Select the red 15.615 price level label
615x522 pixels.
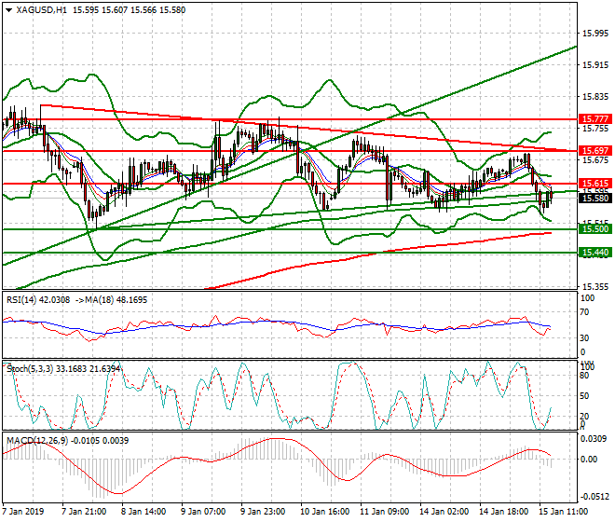click(595, 184)
